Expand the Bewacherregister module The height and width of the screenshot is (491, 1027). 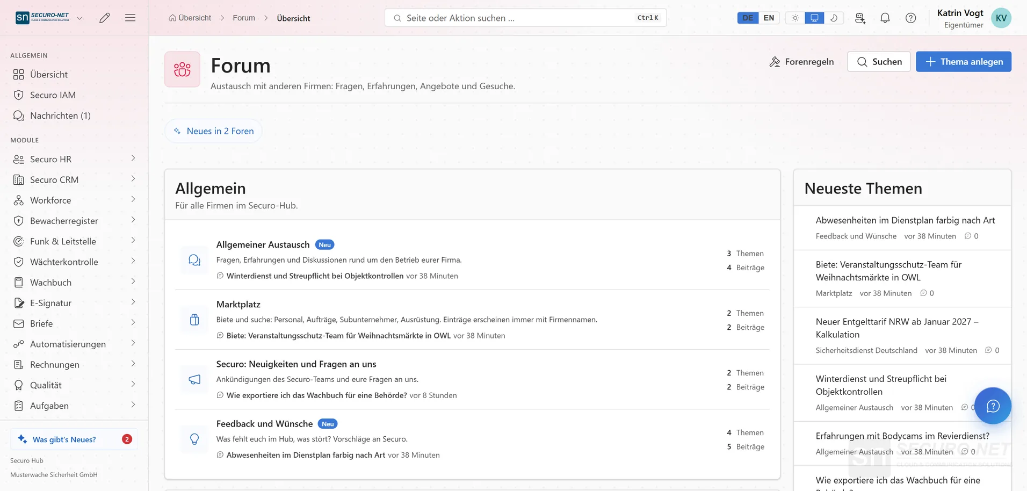[x=133, y=220]
